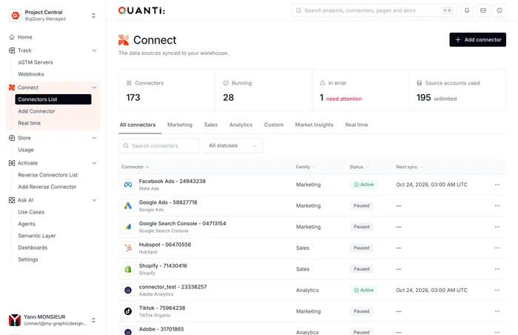Click the info icon in top bar

[x=499, y=10]
